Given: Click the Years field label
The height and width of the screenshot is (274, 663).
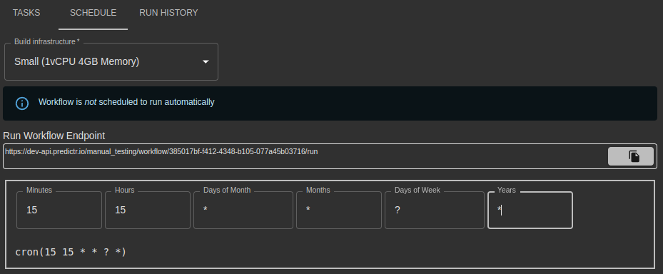Looking at the screenshot, I should click(507, 190).
